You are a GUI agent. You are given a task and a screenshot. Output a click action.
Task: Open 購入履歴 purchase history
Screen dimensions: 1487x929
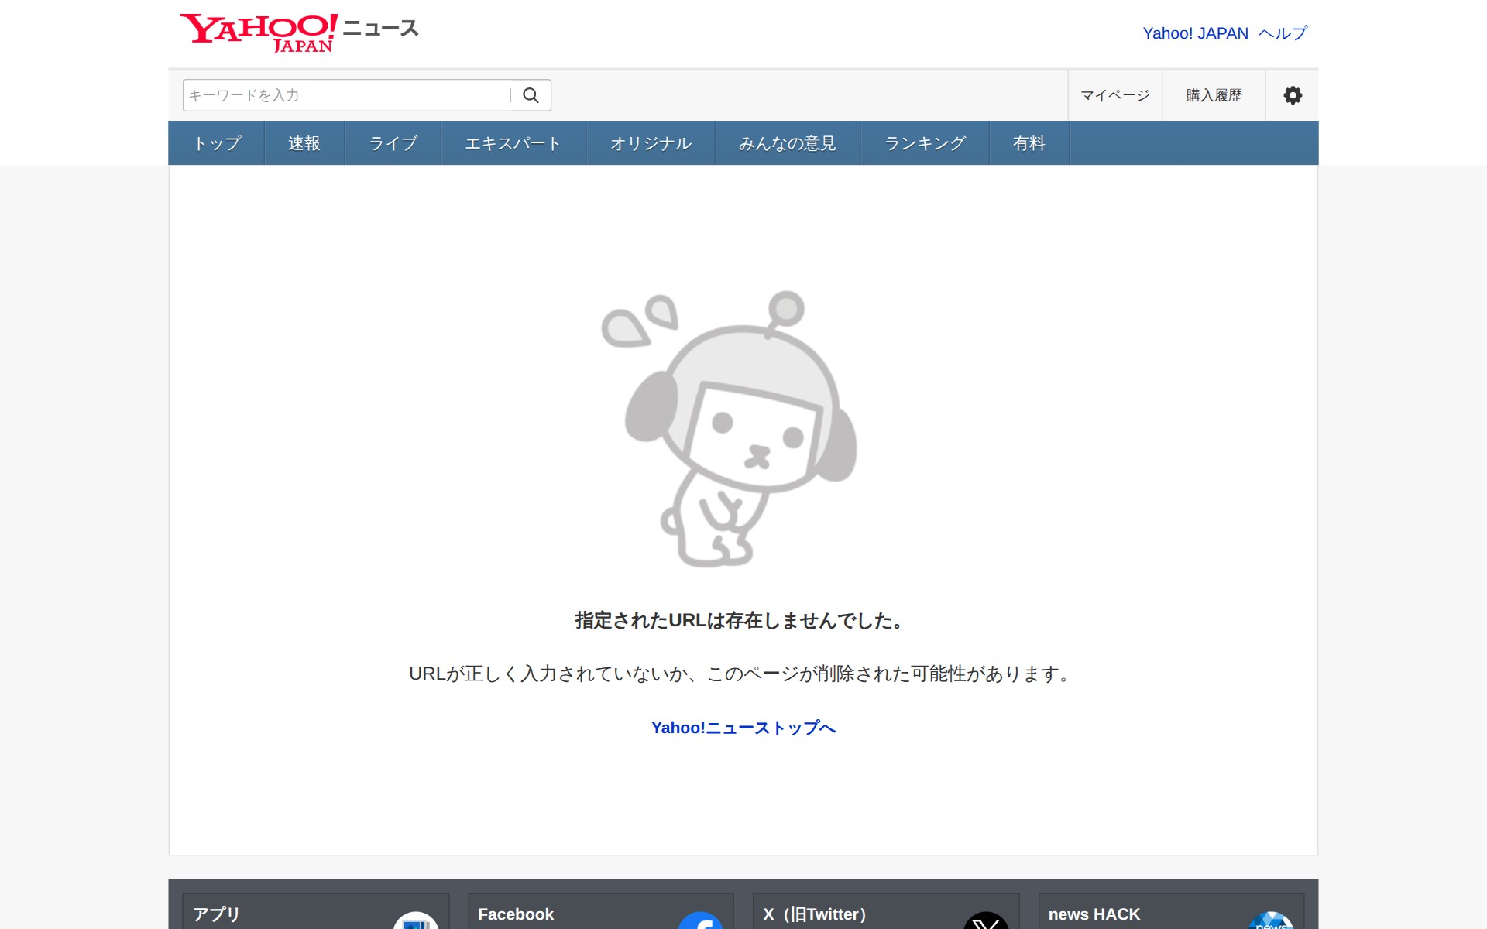click(1214, 95)
